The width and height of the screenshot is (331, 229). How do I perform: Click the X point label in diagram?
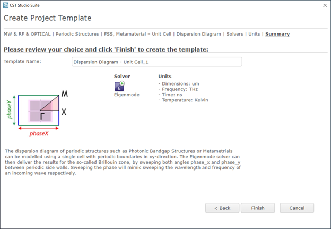pyautogui.click(x=64, y=112)
